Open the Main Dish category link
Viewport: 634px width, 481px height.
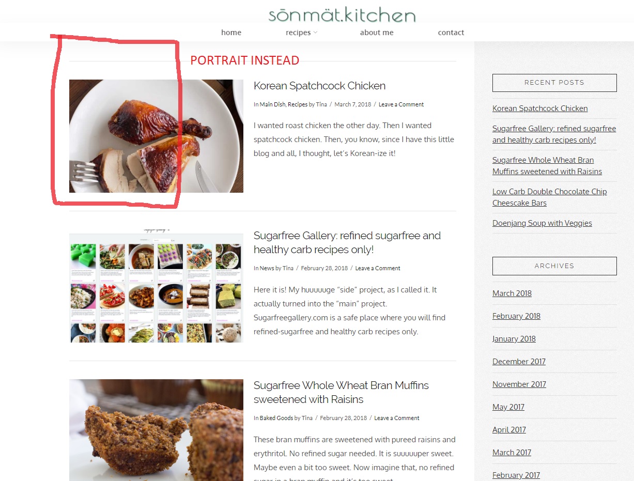(x=272, y=104)
